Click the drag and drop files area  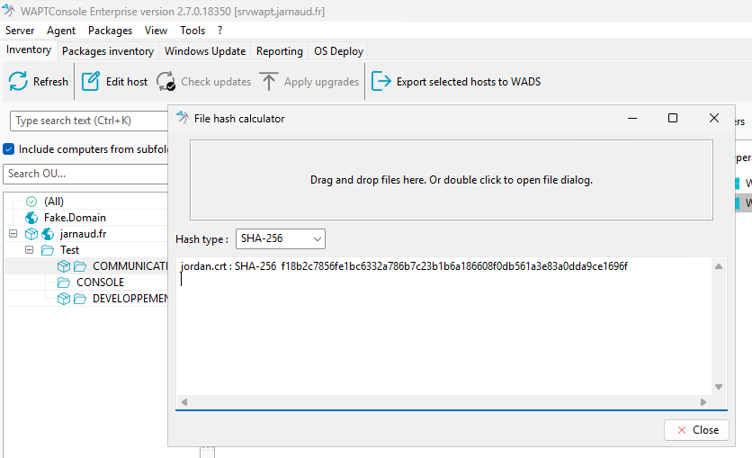click(452, 180)
